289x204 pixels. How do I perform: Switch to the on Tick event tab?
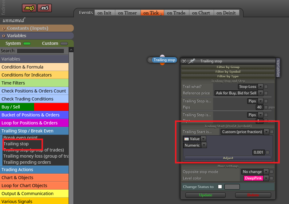152,13
